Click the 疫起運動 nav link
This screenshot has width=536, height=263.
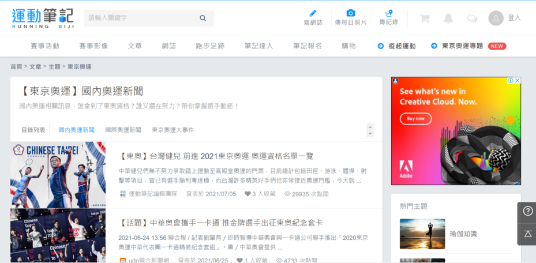402,46
